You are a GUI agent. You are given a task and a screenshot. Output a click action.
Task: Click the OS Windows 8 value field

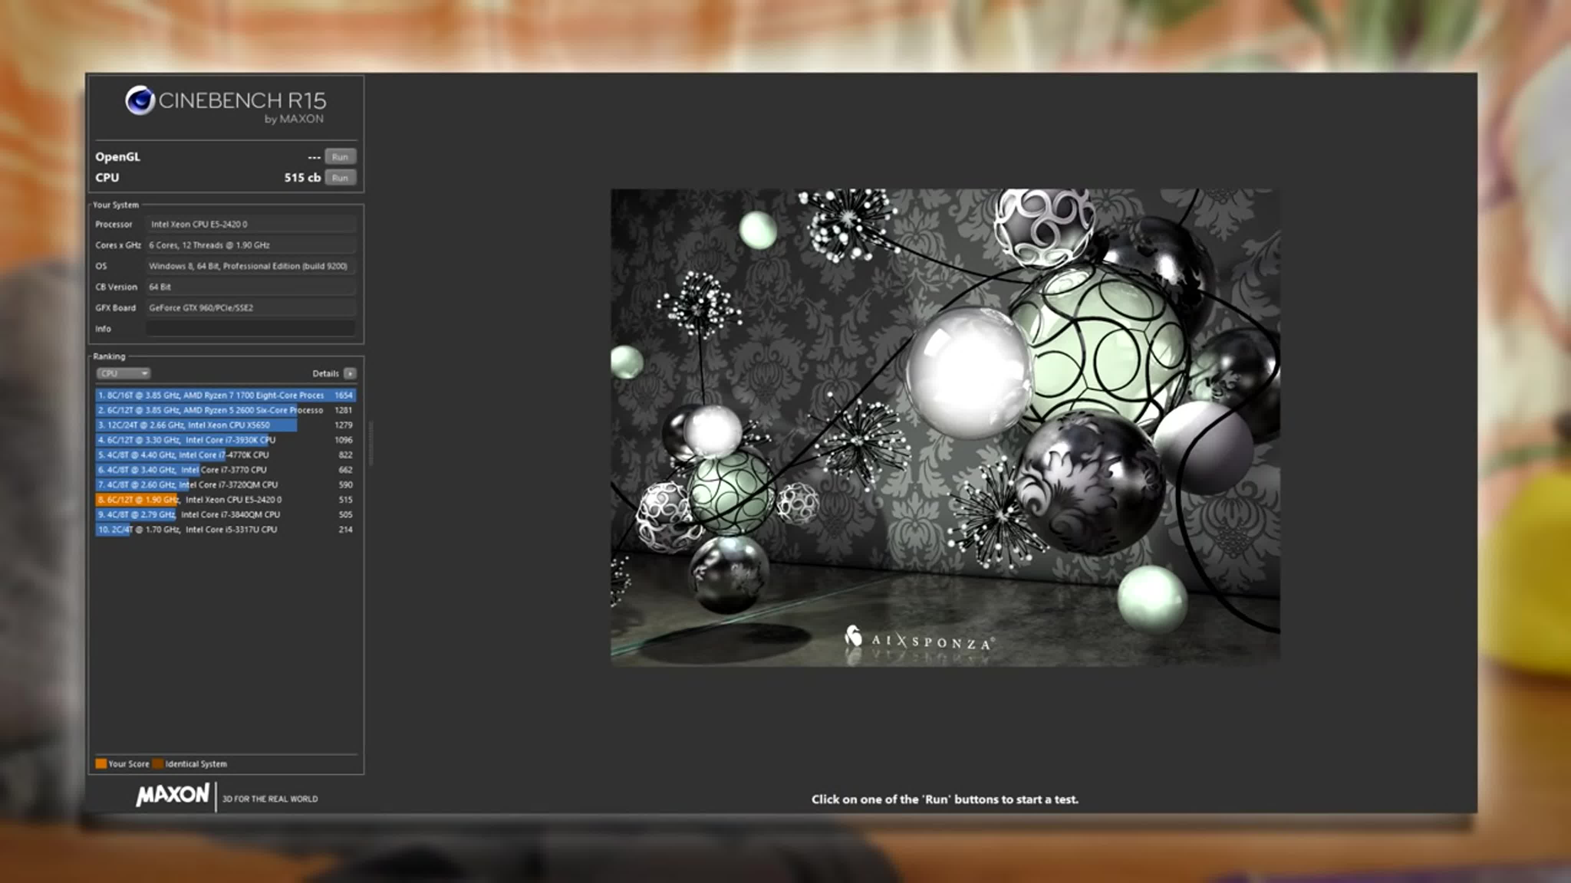tap(251, 266)
